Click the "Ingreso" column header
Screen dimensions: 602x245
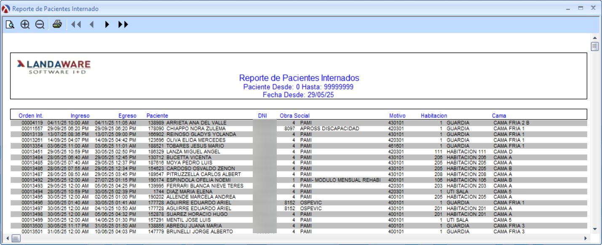pos(80,116)
